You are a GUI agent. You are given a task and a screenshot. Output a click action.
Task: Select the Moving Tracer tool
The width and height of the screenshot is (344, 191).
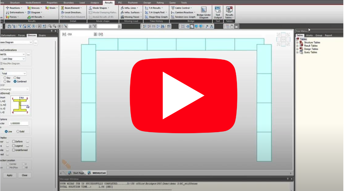coord(130,17)
